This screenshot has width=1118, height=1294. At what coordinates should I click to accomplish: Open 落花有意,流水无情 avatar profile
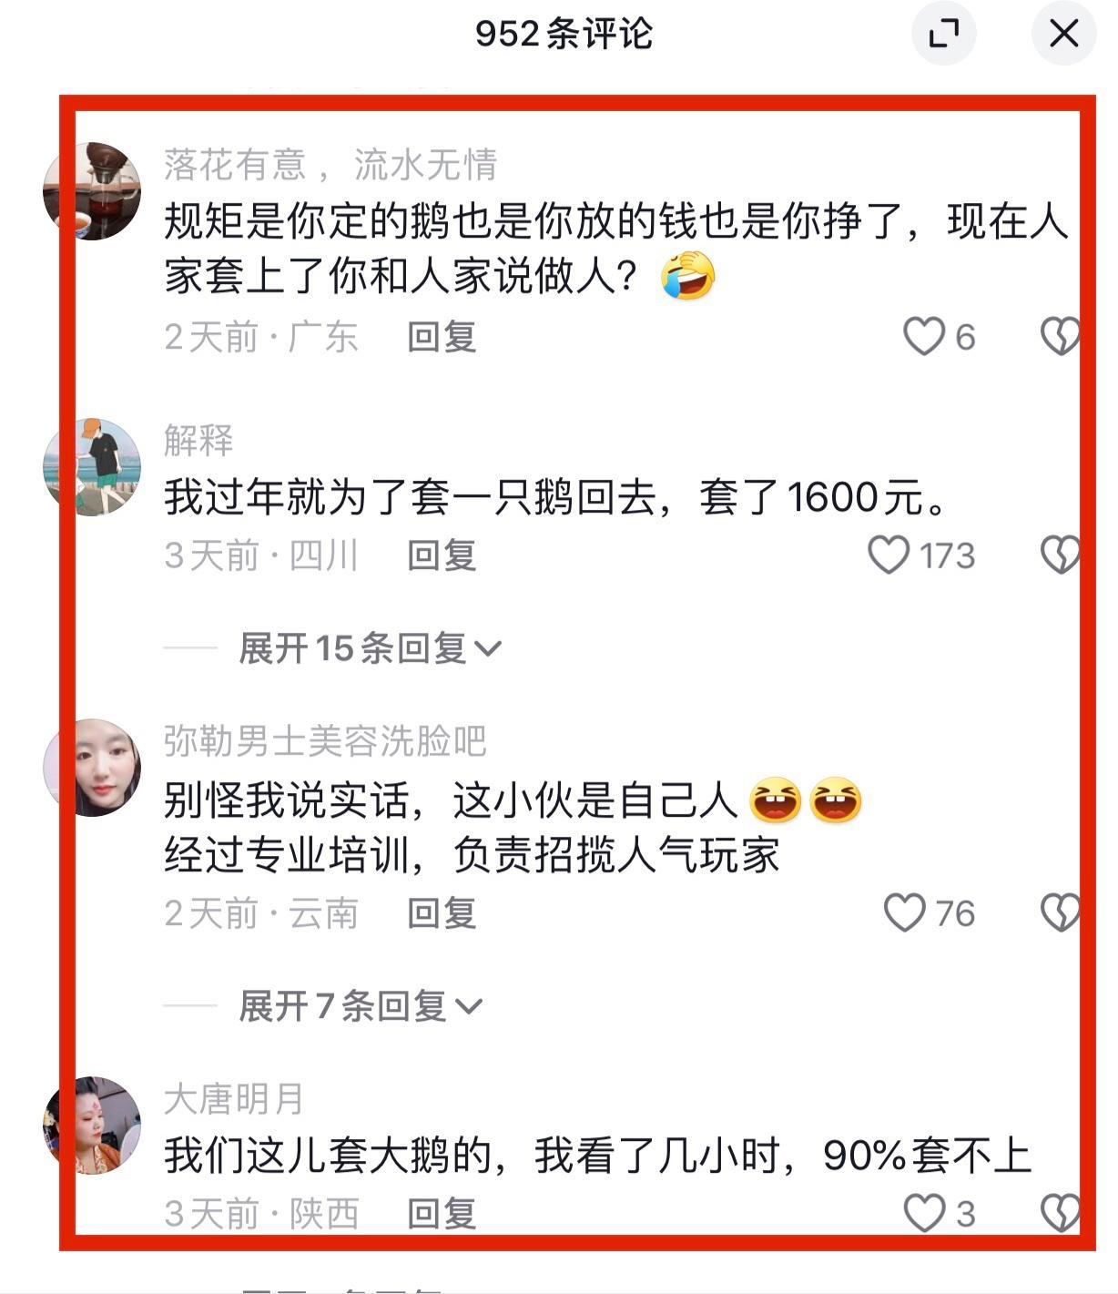(x=92, y=191)
